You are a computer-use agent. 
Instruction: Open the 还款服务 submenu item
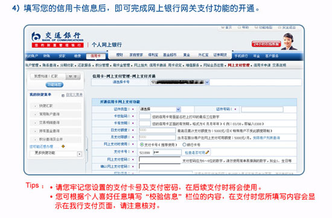pyautogui.click(x=85, y=65)
